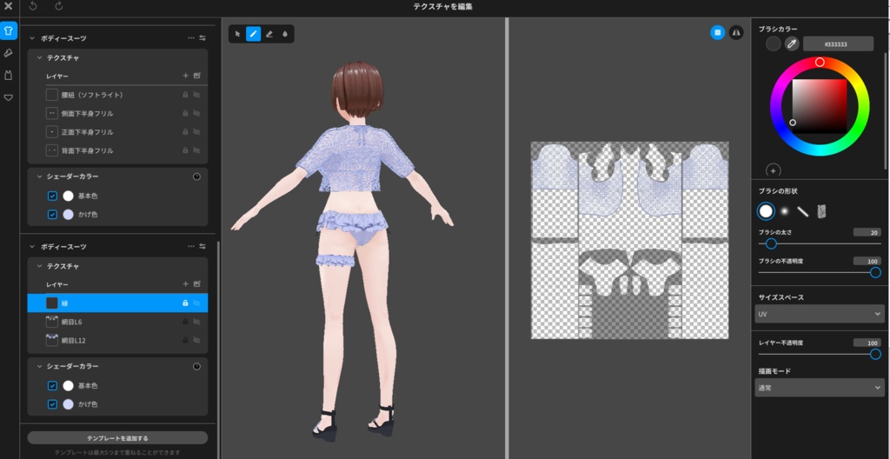Open the 描画モード 通常 dropdown

[819, 388]
